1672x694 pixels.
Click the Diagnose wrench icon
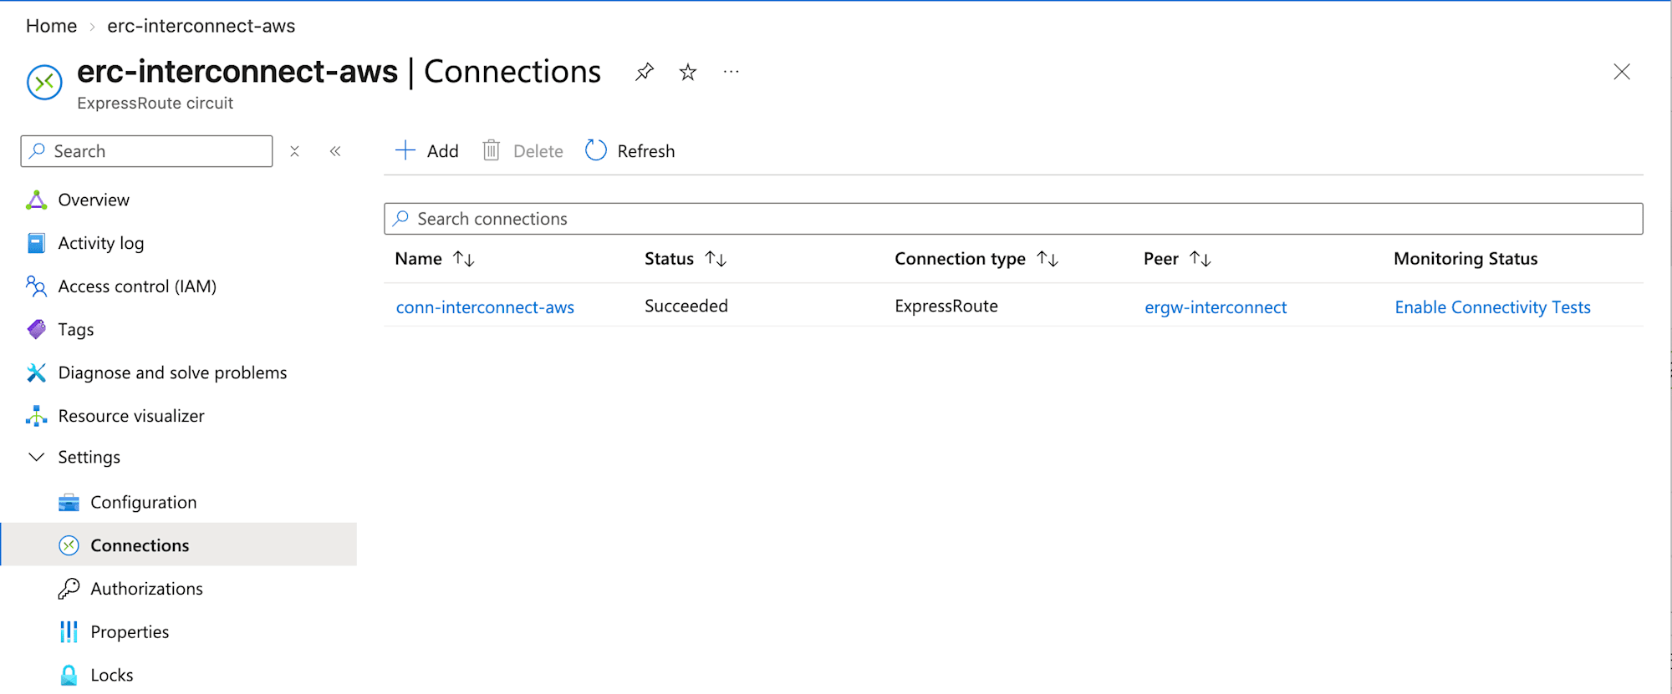tap(37, 372)
